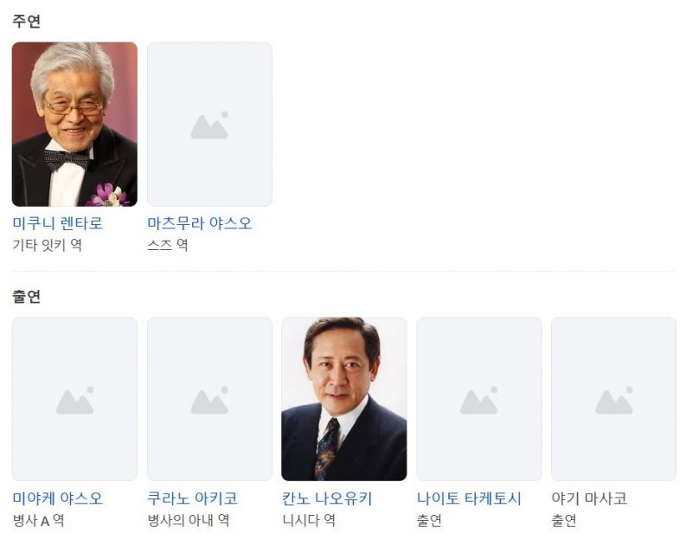Click the 미야케 야스오 name link
The width and height of the screenshot is (692, 540).
(57, 498)
